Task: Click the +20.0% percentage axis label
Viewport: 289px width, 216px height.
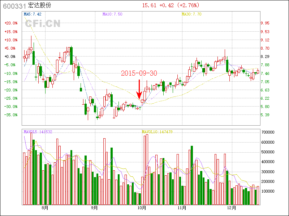Action: (10, 23)
